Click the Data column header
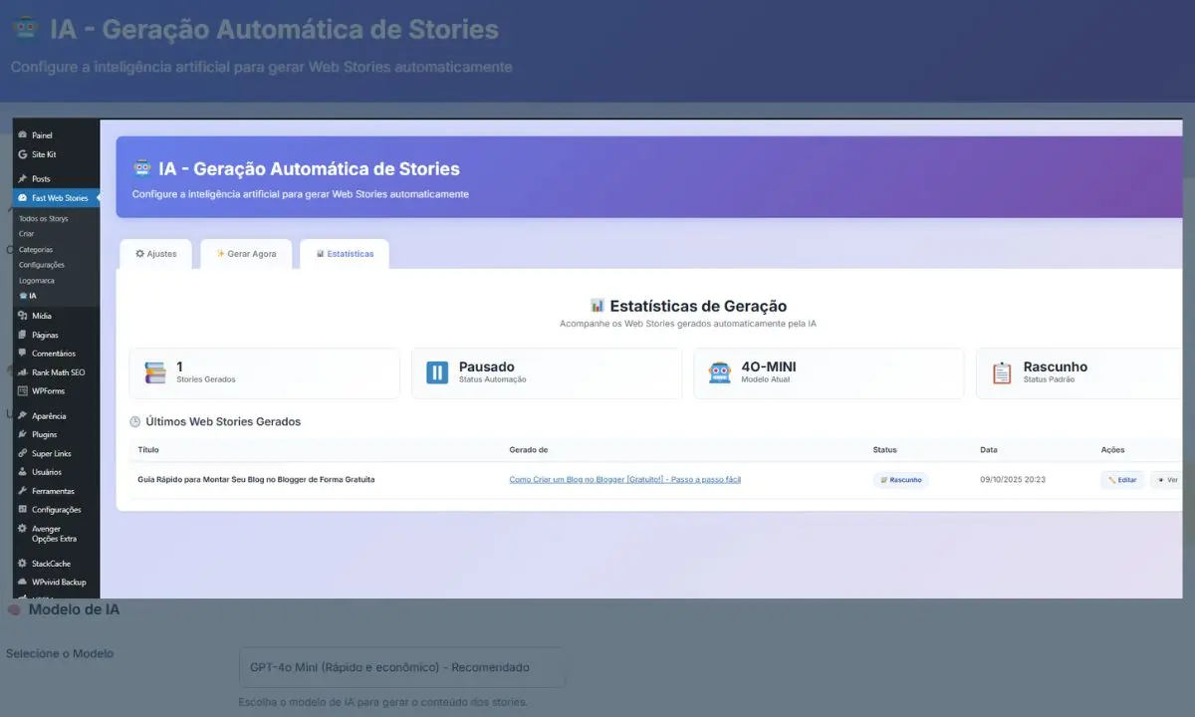Screen dimensions: 1195x717 click(x=989, y=450)
